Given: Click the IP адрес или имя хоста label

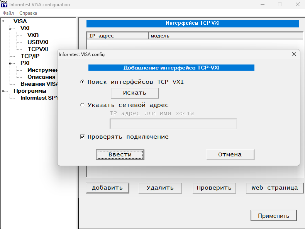Looking at the screenshot, I should coord(152,113).
